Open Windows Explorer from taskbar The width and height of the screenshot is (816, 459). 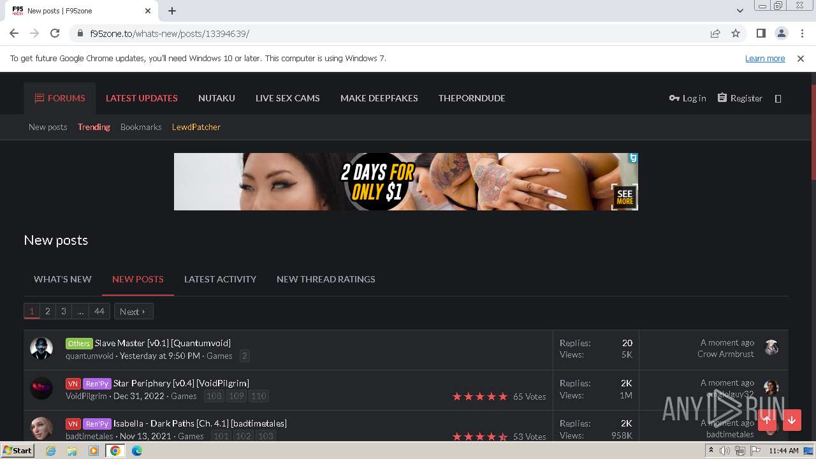coord(72,451)
